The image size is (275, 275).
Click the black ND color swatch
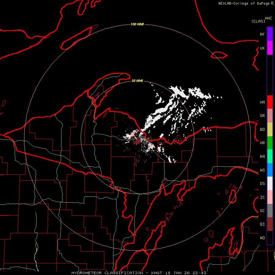coord(270,238)
